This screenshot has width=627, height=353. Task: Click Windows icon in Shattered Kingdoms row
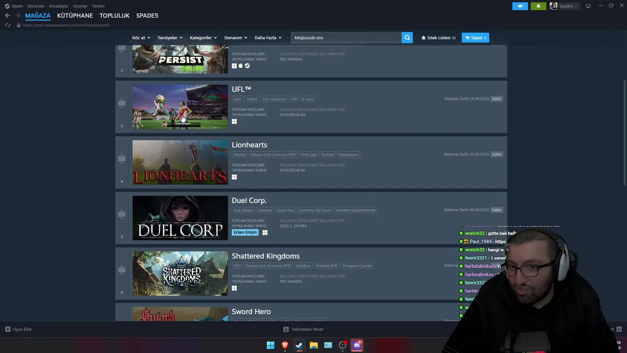234,288
